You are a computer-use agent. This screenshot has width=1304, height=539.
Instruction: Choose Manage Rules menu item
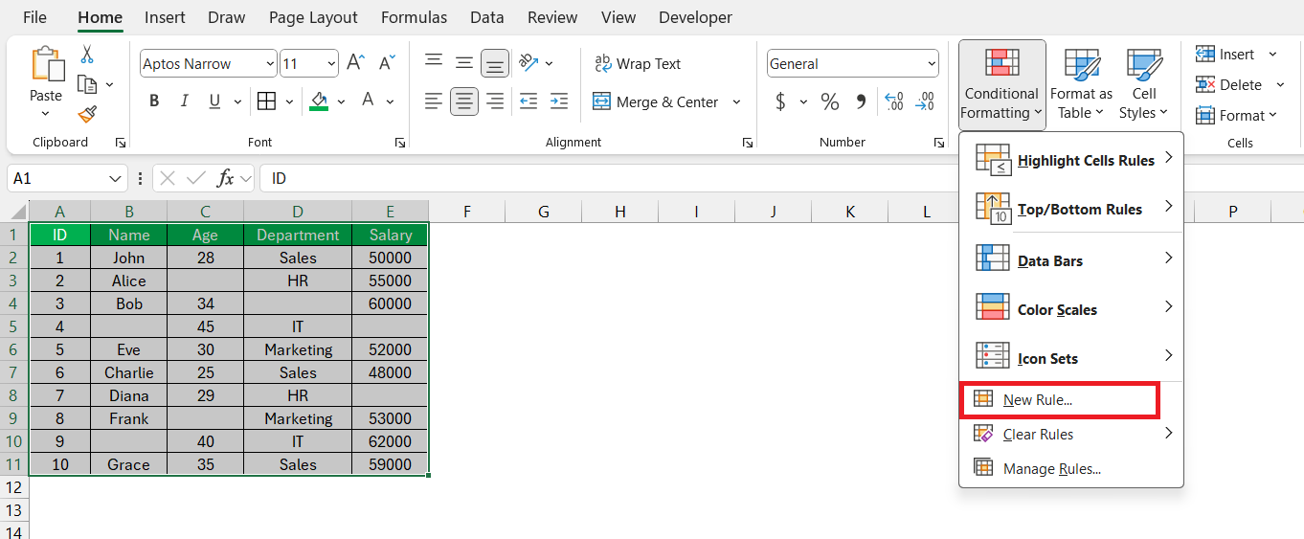(1071, 469)
